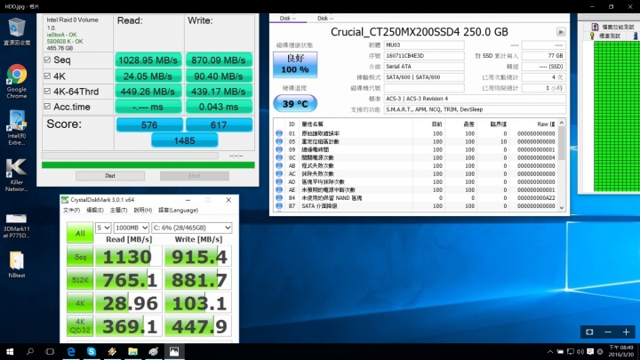The height and width of the screenshot is (360, 640).
Task: Toggle the Seq checkbox in AS SSD
Action: pyautogui.click(x=47, y=60)
